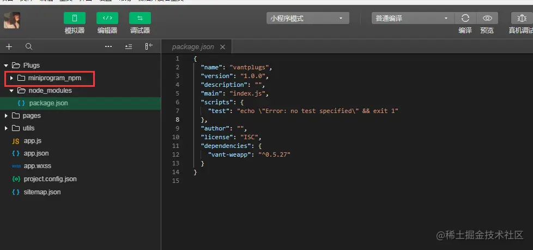Click the wxss icon beside app.wxss
This screenshot has height=250, width=533.
16,166
